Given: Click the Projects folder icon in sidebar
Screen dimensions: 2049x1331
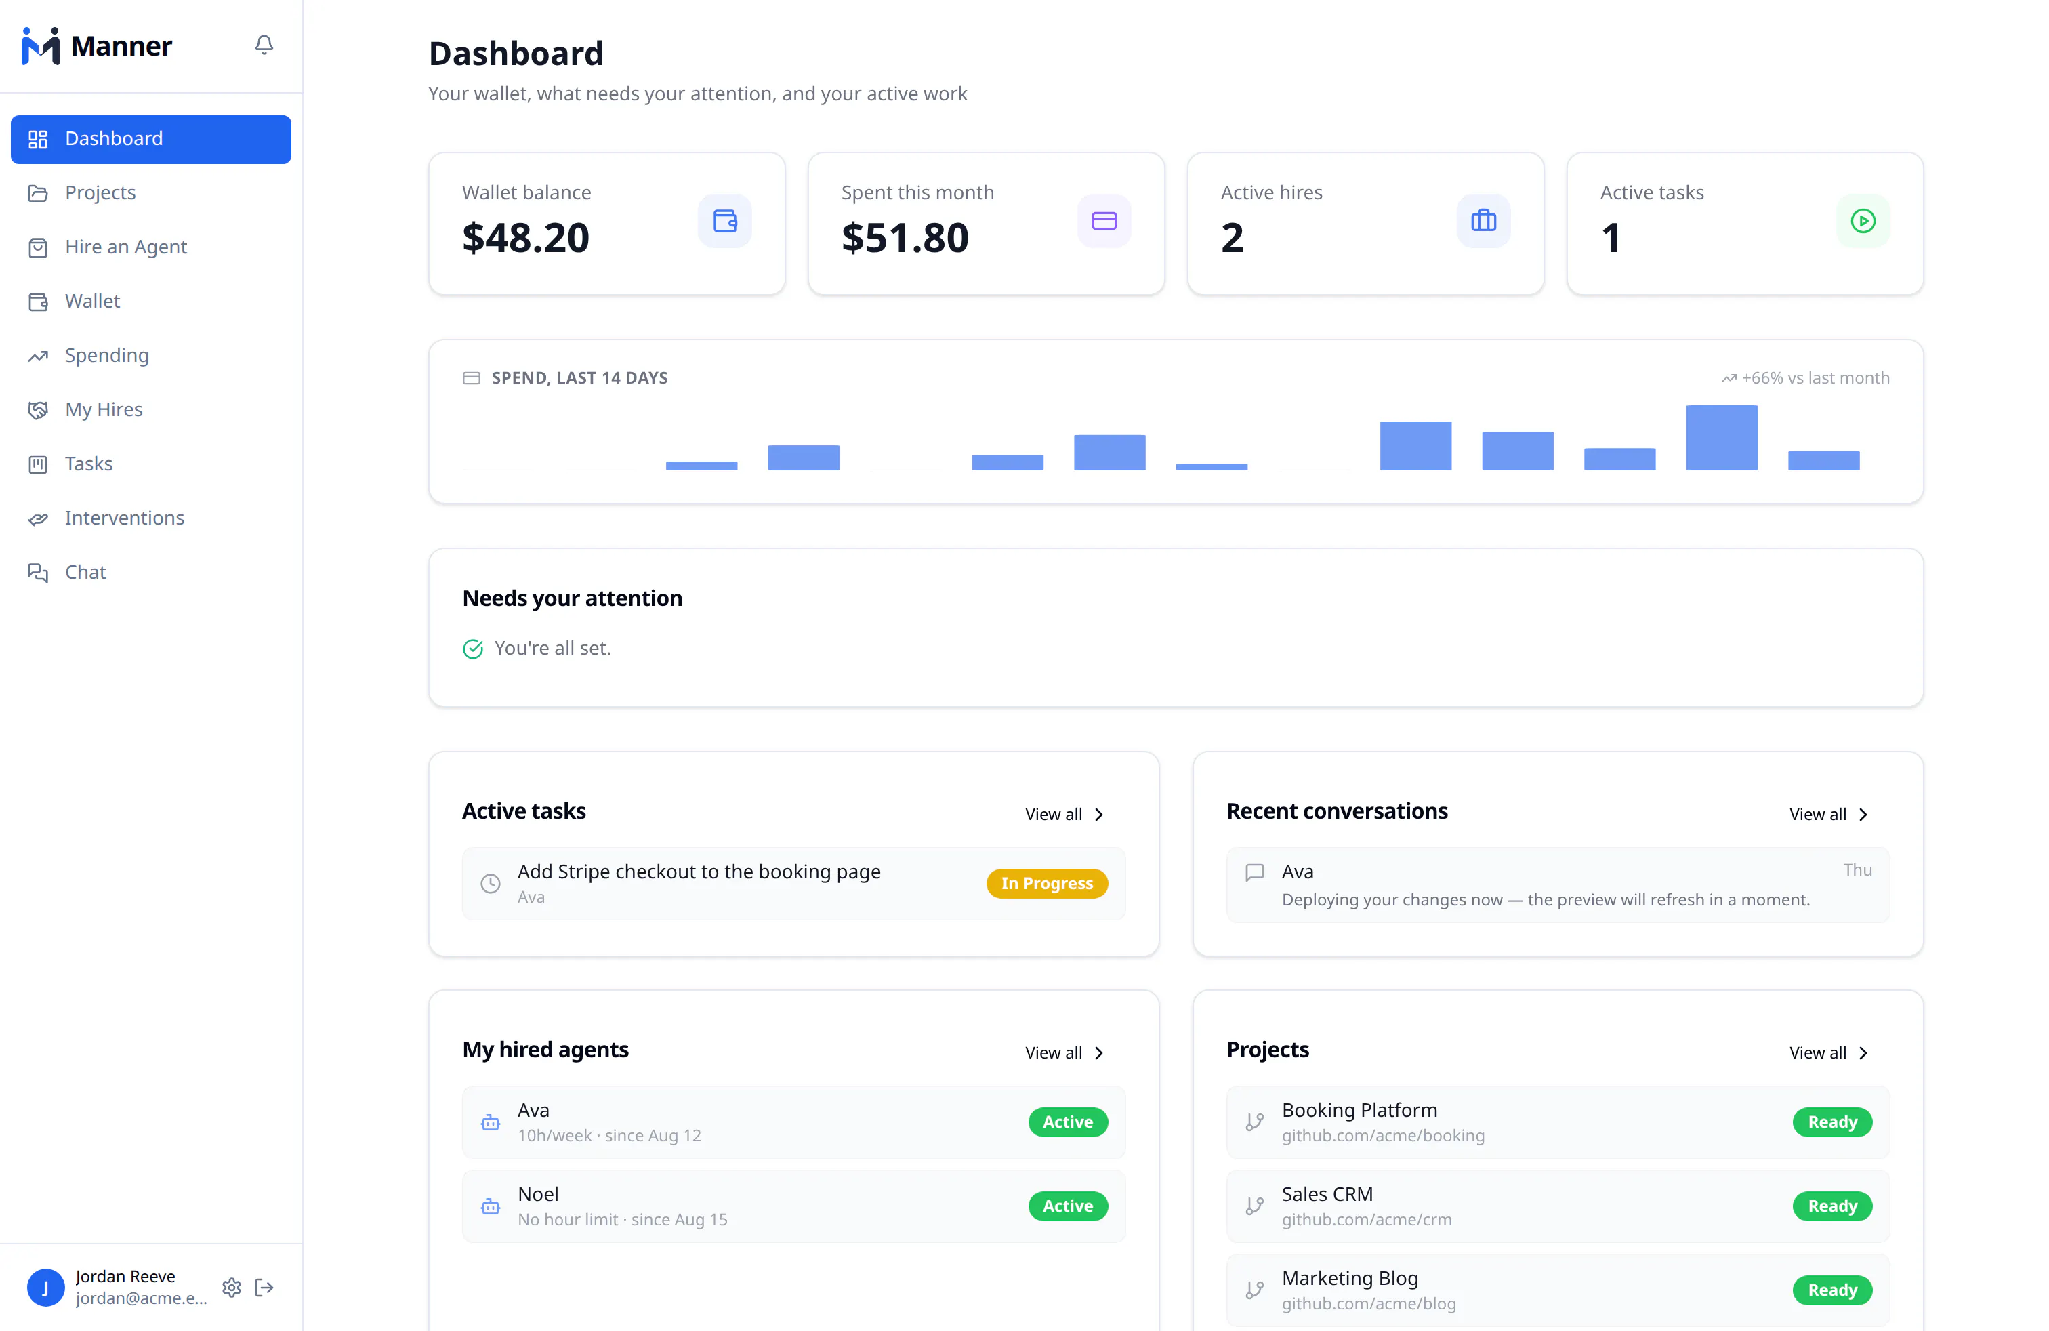Looking at the screenshot, I should click(38, 193).
